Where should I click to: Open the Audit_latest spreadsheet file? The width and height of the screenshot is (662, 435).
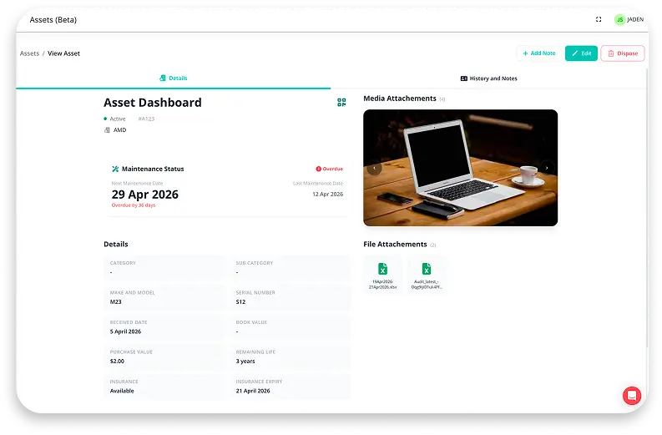pos(427,275)
